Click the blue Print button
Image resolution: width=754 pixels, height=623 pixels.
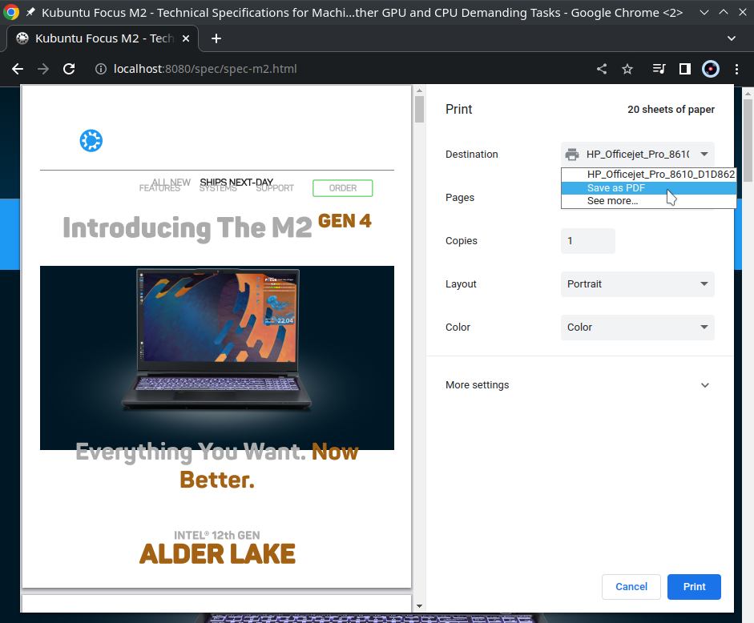695,586
